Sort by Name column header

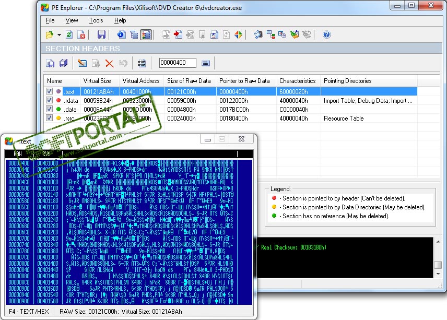[62, 81]
